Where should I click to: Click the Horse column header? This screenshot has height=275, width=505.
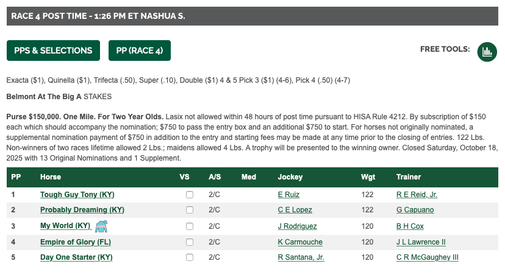tap(51, 177)
